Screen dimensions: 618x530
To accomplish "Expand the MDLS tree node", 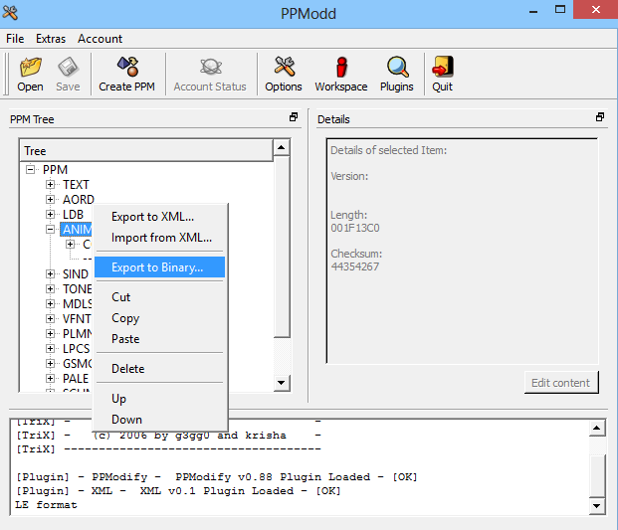I will 50,303.
